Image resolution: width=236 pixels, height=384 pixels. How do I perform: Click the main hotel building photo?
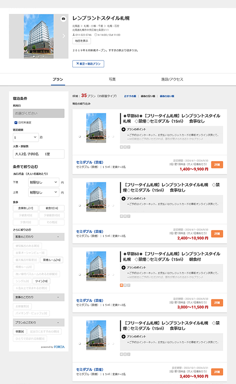click(39, 36)
